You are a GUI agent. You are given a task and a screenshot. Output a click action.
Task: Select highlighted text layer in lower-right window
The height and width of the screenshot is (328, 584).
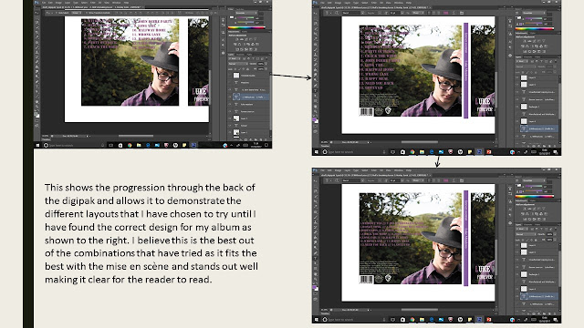(537, 296)
